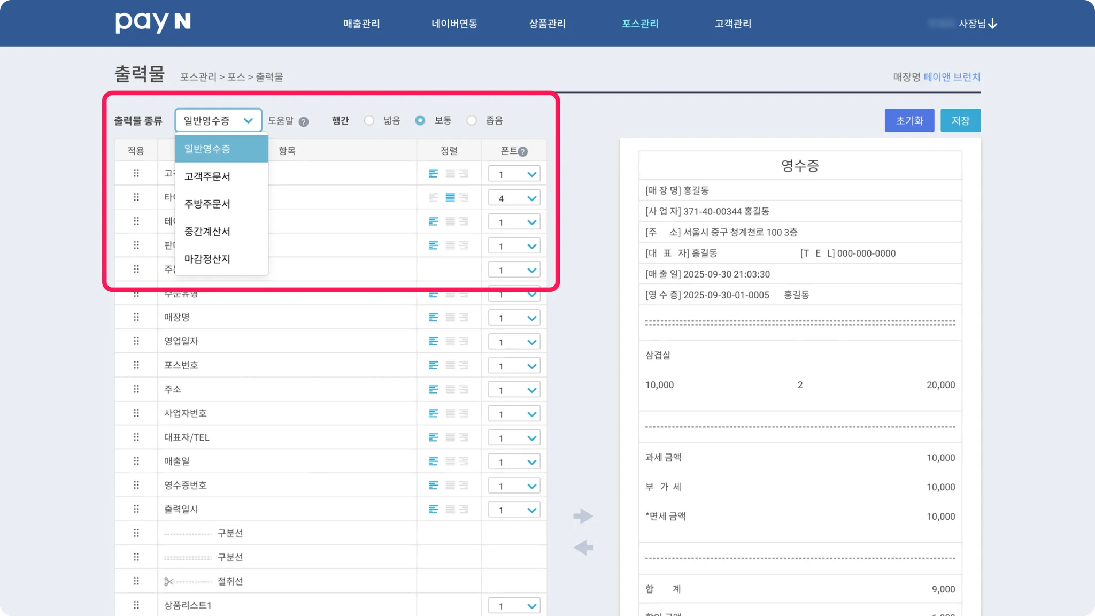Choose 주방주문서 from the dropdown list
The image size is (1095, 616).
[207, 204]
